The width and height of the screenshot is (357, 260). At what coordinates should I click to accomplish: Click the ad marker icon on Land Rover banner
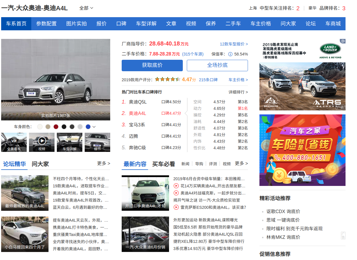point(343,41)
